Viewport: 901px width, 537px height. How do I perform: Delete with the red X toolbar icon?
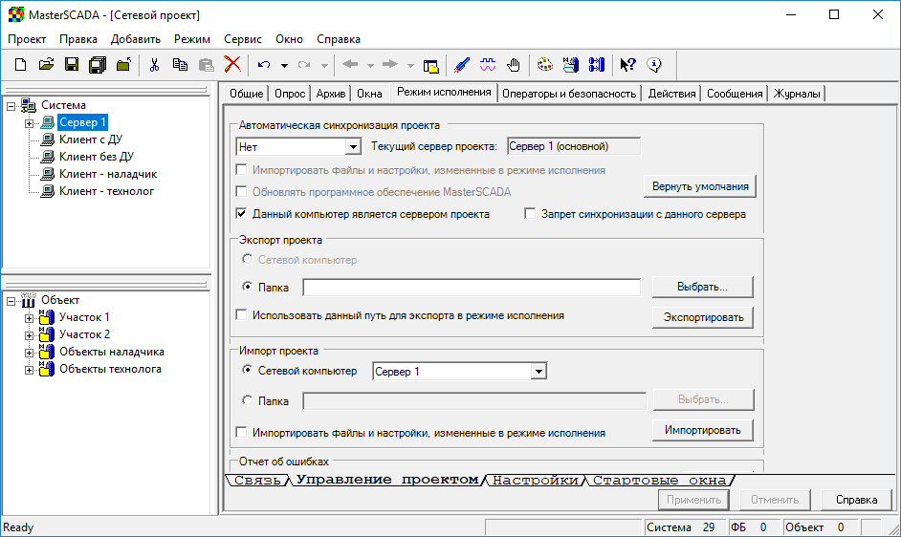[x=232, y=64]
